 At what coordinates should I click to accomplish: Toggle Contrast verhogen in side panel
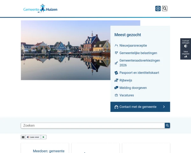(x=186, y=44)
